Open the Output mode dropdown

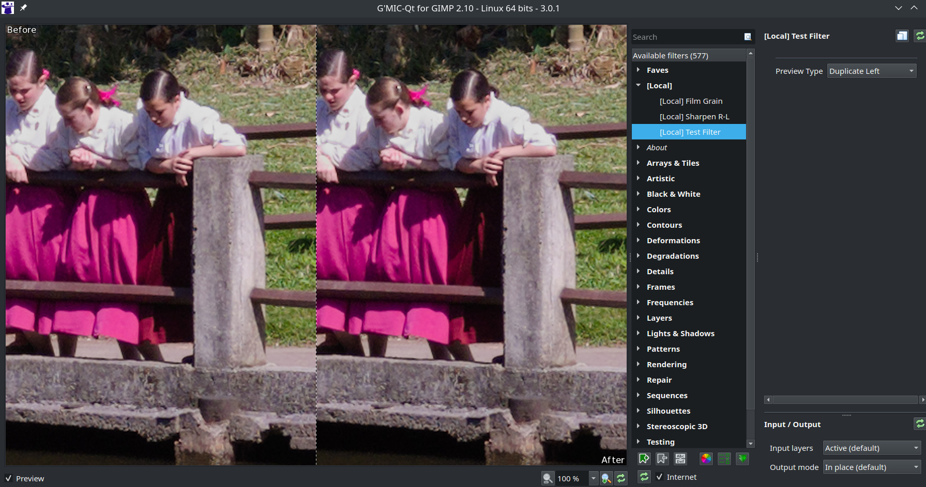point(871,467)
